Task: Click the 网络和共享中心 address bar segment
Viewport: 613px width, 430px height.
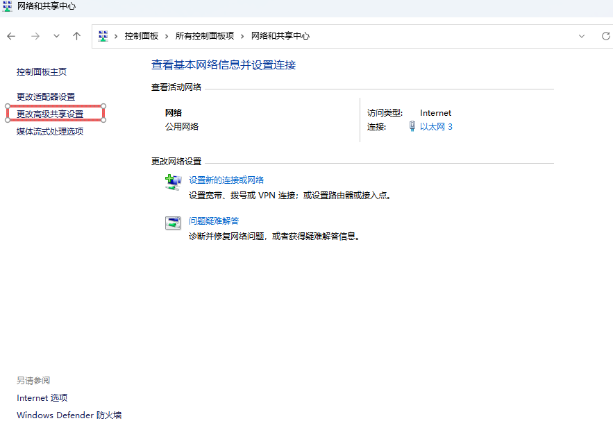Action: [x=280, y=36]
